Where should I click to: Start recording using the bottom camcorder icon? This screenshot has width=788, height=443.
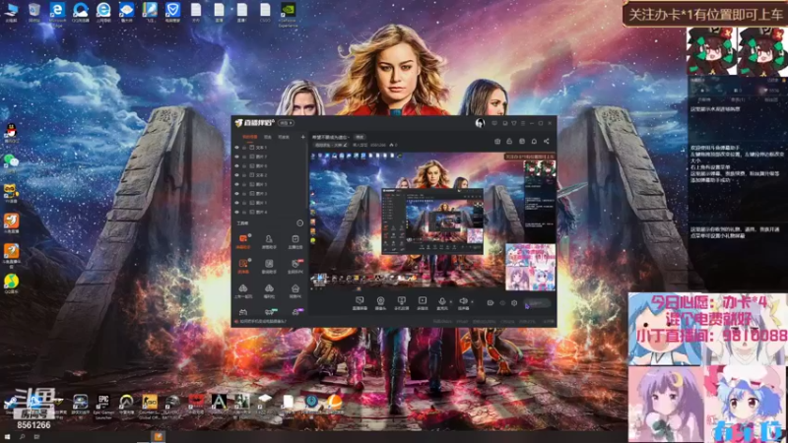490,303
